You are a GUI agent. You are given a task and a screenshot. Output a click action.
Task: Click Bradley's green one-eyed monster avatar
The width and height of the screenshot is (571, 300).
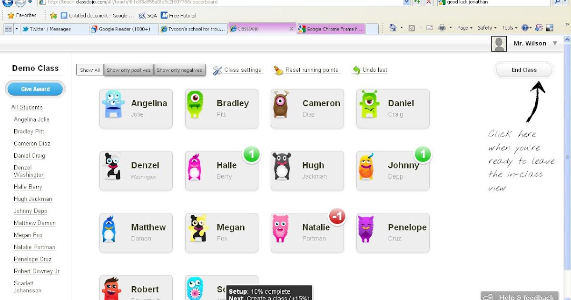(195, 104)
